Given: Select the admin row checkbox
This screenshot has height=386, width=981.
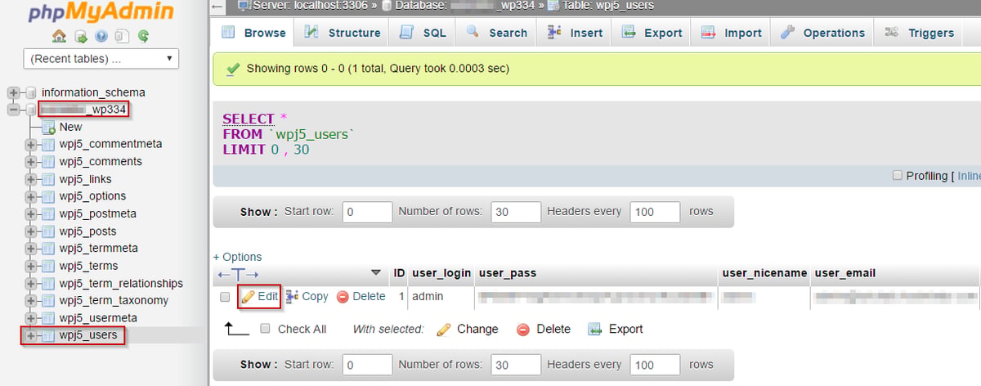Looking at the screenshot, I should click(225, 297).
